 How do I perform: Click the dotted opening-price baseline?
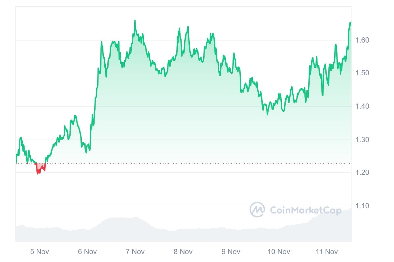tap(197, 163)
